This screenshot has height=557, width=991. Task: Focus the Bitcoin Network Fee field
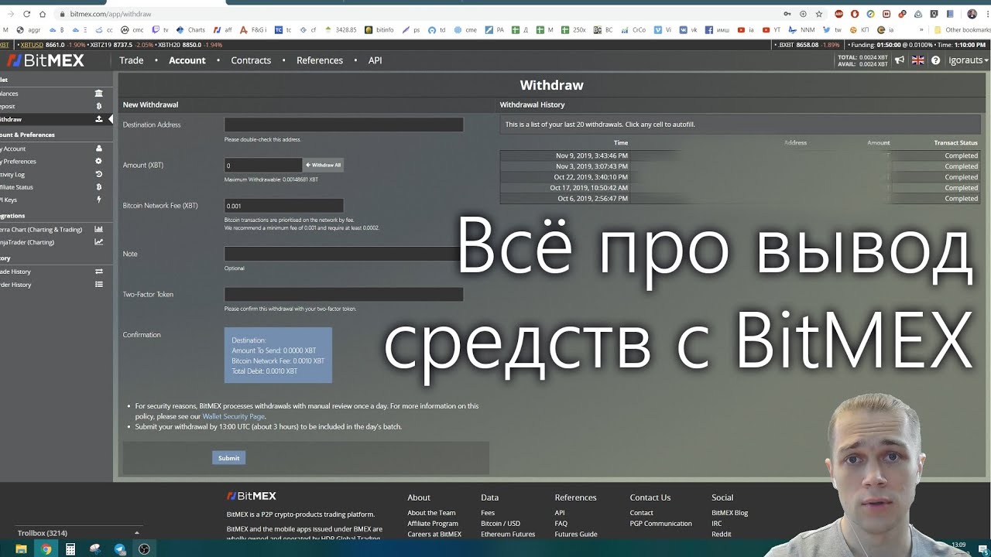[x=283, y=206]
